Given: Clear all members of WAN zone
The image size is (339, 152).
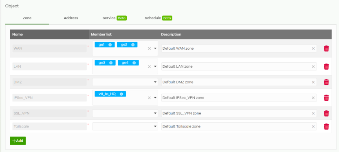Looking at the screenshot, I should [x=149, y=48].
